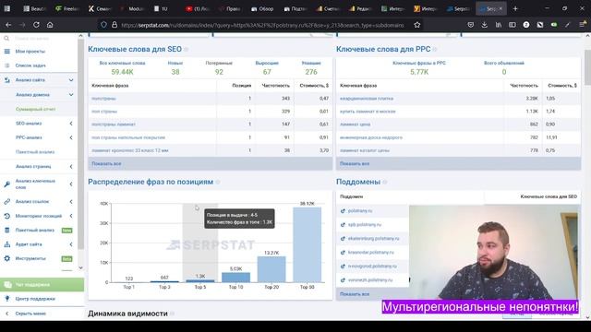Click Частотность column header in SEO table

click(275, 86)
